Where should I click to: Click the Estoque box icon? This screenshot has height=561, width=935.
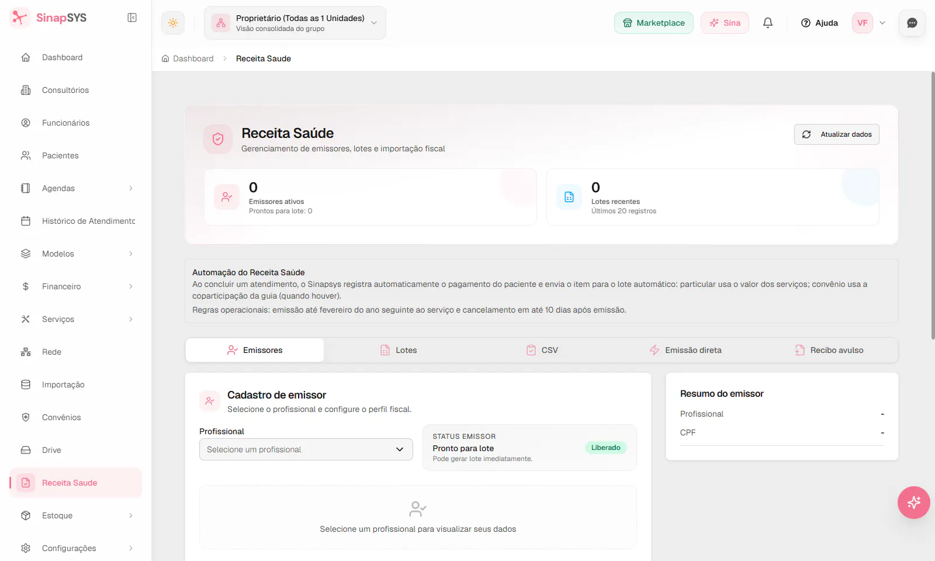pyautogui.click(x=26, y=515)
